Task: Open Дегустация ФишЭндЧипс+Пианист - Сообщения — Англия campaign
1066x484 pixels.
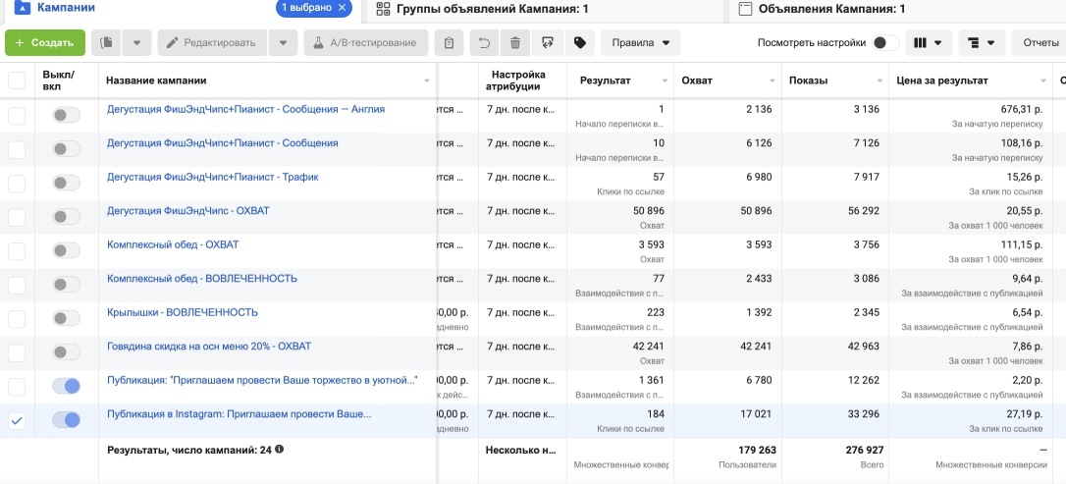Action: click(x=245, y=109)
